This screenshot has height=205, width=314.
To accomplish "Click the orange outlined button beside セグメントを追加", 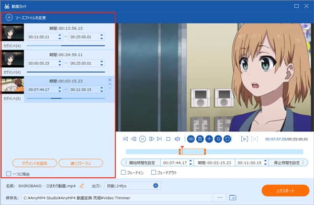I will [x=81, y=163].
